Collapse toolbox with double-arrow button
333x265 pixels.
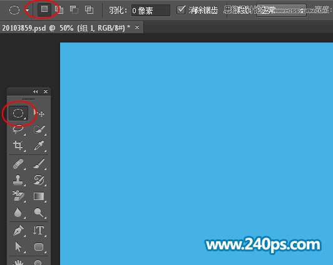(36, 92)
